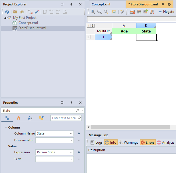Click the new project folder icon

coord(15,12)
